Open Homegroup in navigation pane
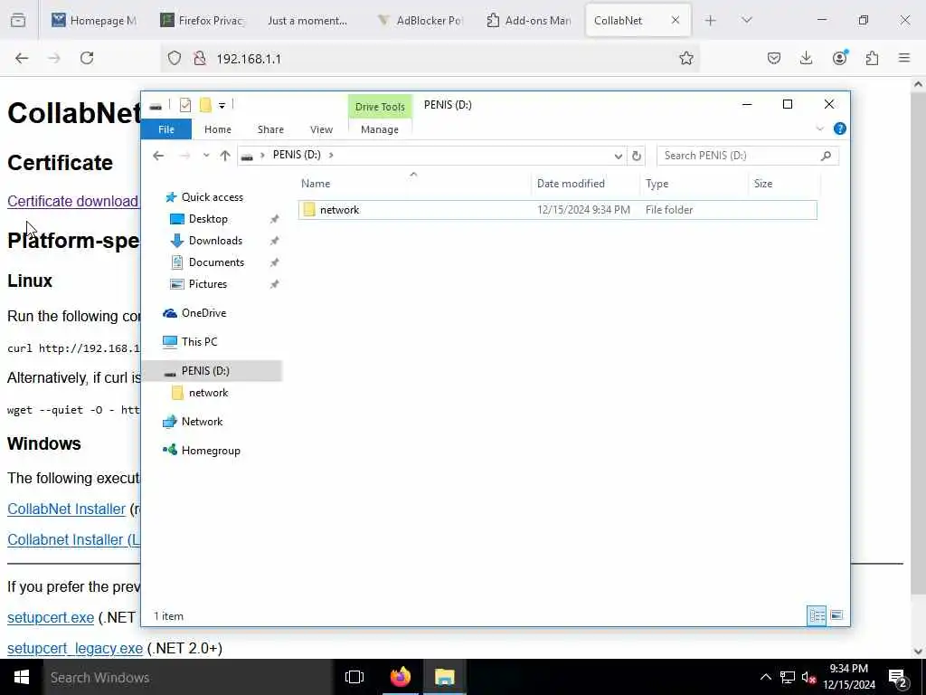Viewport: 926px width, 695px height. (x=210, y=451)
